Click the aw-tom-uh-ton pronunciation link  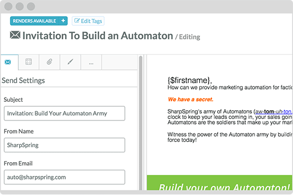click(x=273, y=112)
